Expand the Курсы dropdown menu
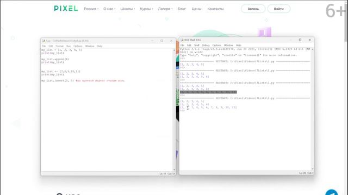The width and height of the screenshot is (348, 195). 146,9
